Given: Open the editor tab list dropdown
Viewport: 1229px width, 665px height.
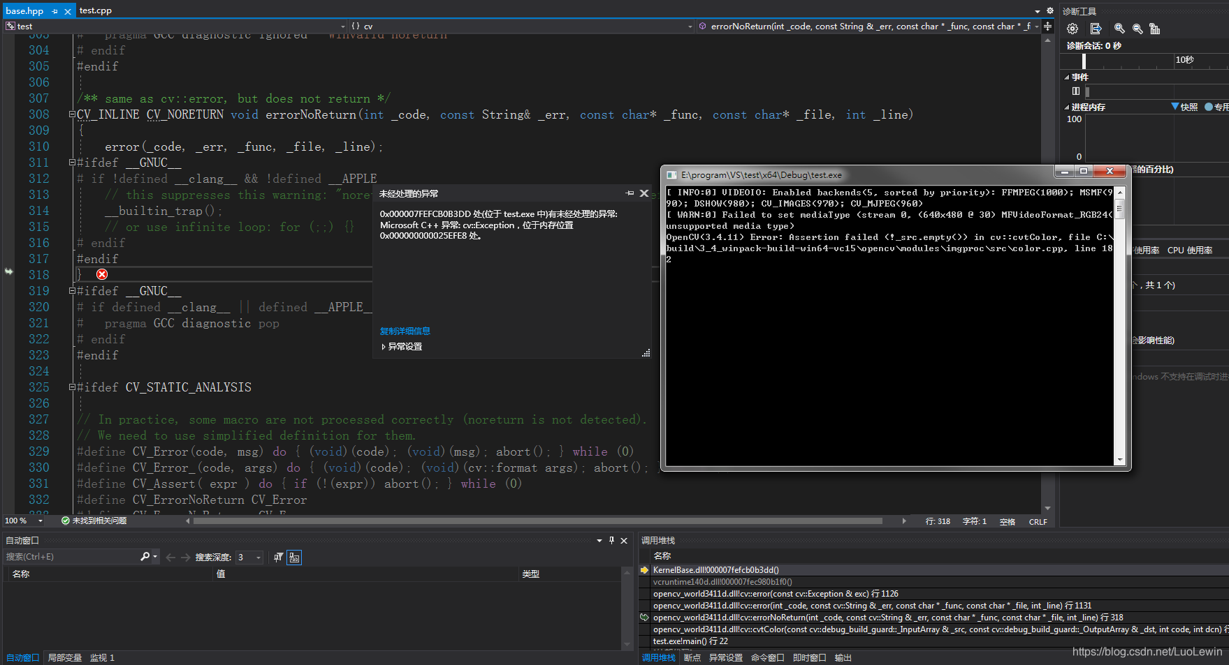Looking at the screenshot, I should (1038, 11).
